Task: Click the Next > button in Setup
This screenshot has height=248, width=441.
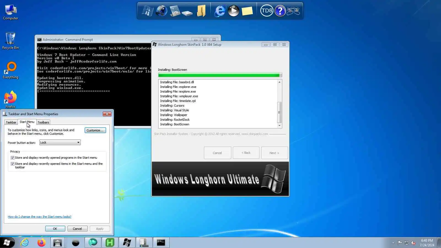Action: [x=274, y=153]
